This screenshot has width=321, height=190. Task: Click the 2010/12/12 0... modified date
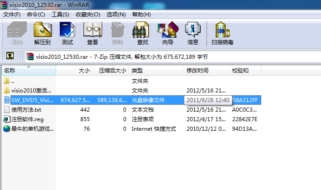pos(206,129)
